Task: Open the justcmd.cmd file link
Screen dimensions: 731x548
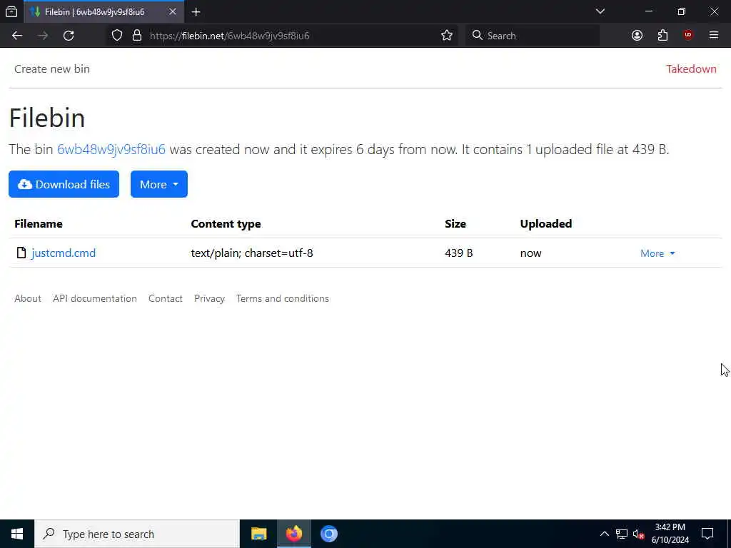Action: click(64, 253)
